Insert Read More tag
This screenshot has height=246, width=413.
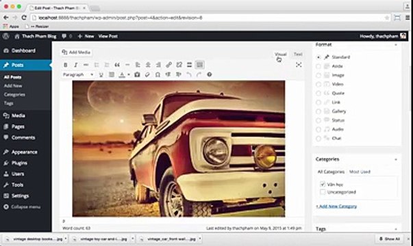click(x=189, y=65)
